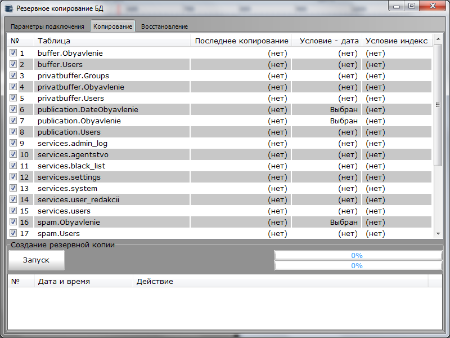The height and width of the screenshot is (338, 450).
Task: Open the Параметры подключения tab
Action: point(47,26)
